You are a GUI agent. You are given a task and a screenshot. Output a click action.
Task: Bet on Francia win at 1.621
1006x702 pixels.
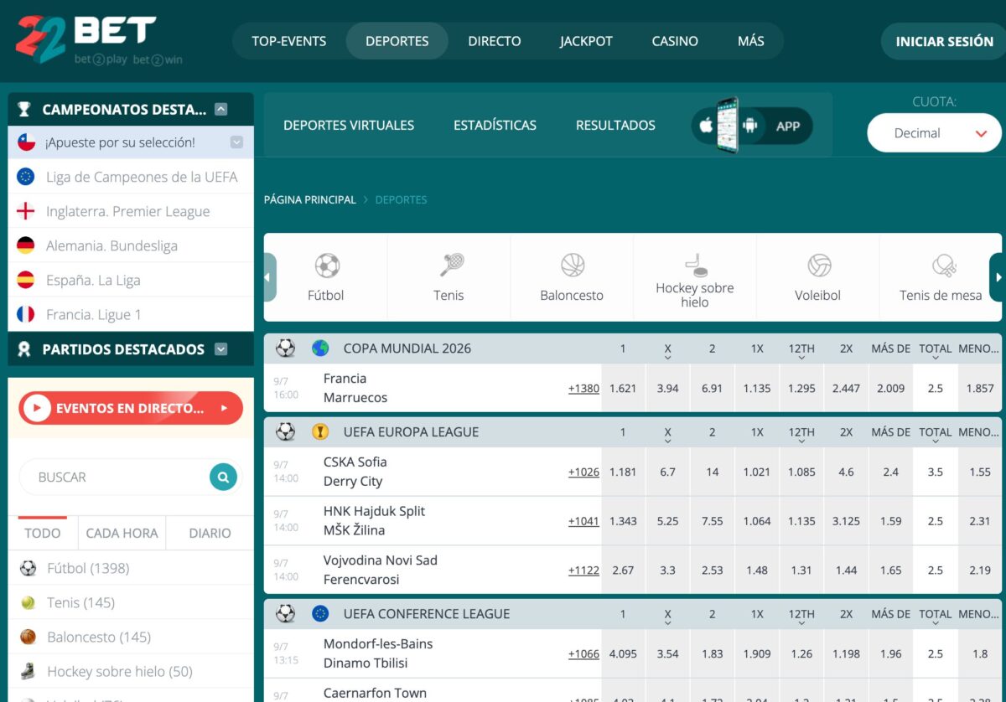coord(623,388)
